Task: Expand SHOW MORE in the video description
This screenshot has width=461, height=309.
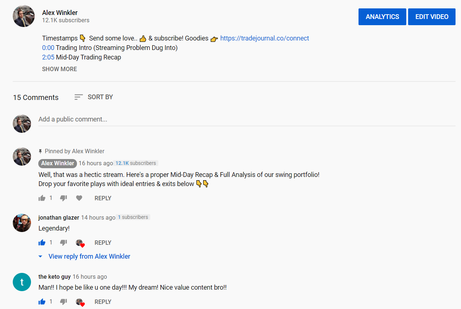Action: (x=59, y=69)
